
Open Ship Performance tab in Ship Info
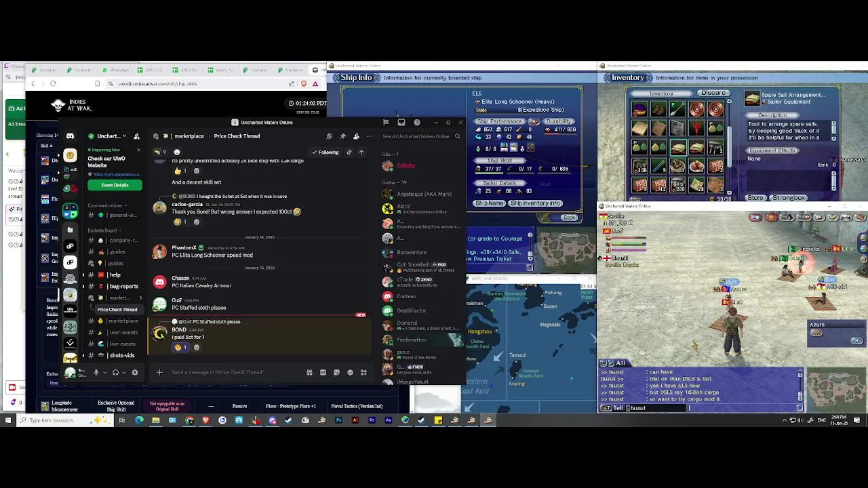point(499,121)
